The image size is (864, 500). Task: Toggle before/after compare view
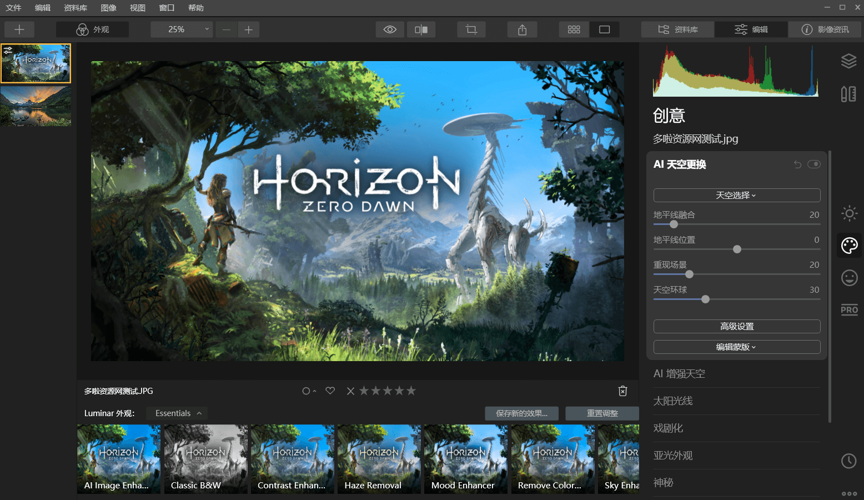[x=421, y=29]
